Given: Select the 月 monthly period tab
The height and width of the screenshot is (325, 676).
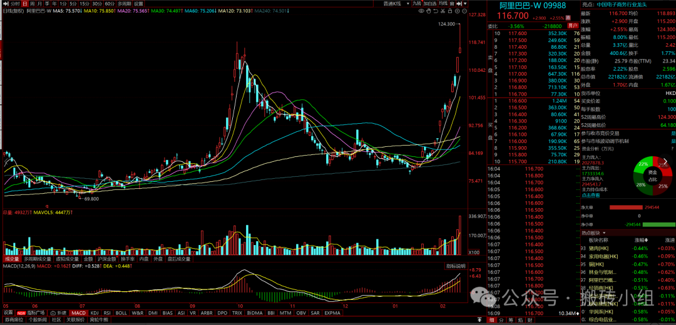Looking at the screenshot, I should tap(39, 4).
